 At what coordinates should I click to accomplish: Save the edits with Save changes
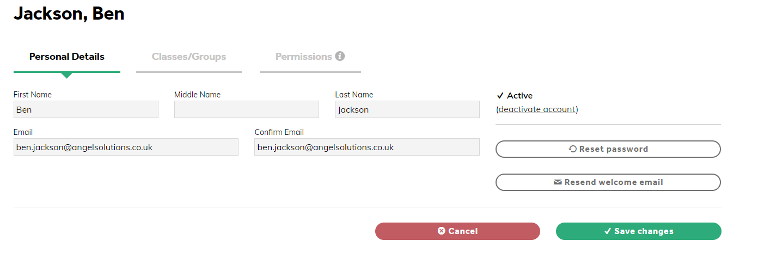[639, 231]
